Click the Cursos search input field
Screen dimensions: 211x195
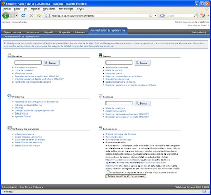[x=119, y=63]
